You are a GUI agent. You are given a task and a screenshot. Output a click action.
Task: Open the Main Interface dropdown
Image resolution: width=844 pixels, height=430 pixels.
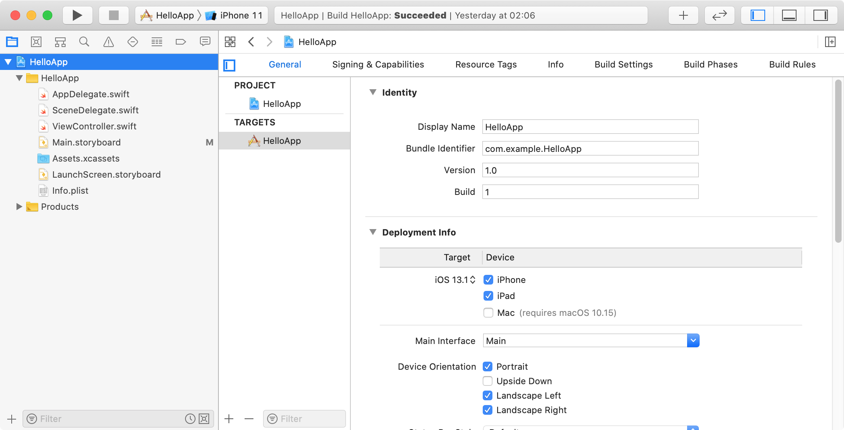coord(693,341)
